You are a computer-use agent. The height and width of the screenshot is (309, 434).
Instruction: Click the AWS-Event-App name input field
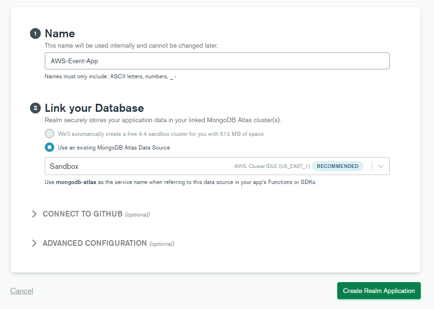coord(217,61)
